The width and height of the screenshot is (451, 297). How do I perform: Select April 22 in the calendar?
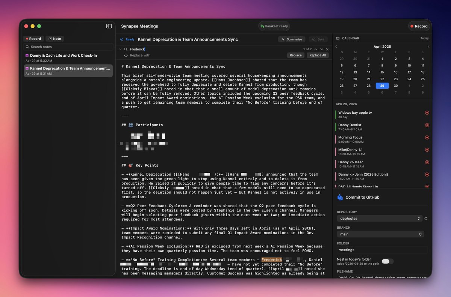[382, 79]
